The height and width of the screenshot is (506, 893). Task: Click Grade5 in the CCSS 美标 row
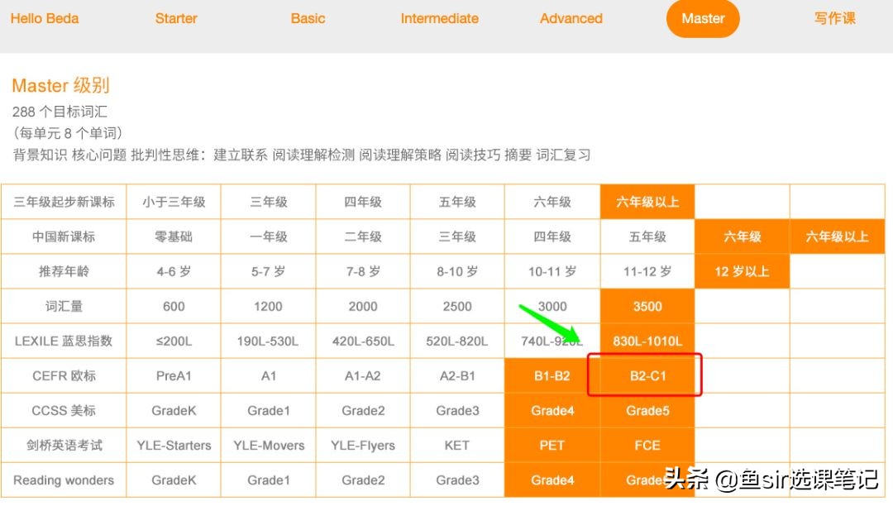tap(647, 410)
